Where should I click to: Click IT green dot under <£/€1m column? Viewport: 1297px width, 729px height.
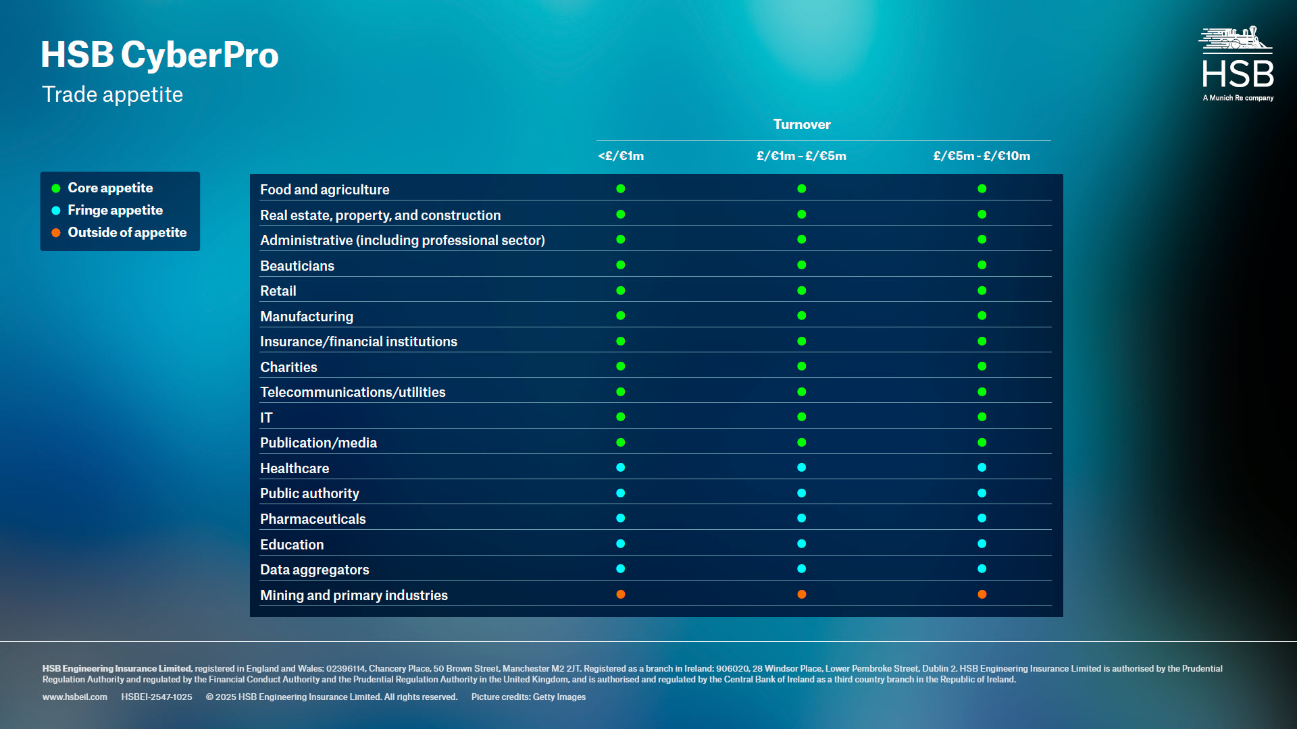[621, 417]
